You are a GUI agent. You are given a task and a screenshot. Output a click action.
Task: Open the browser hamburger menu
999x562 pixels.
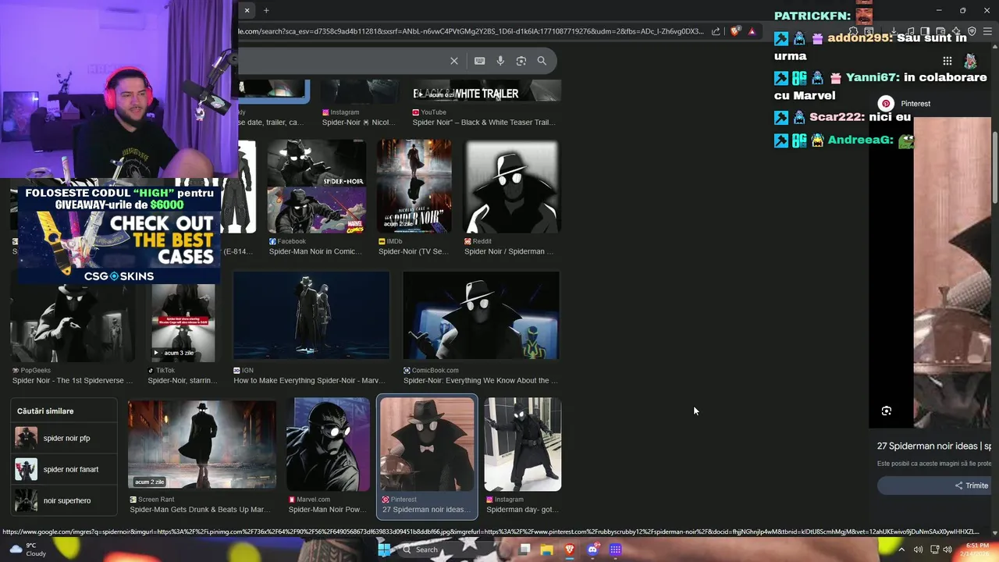pos(987,32)
